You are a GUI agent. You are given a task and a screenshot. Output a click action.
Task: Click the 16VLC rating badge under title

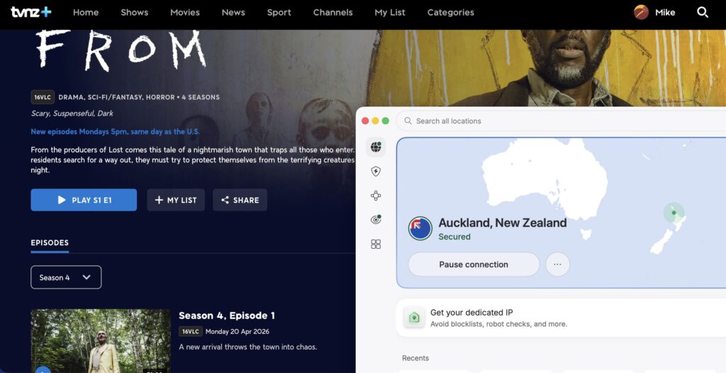pos(43,97)
